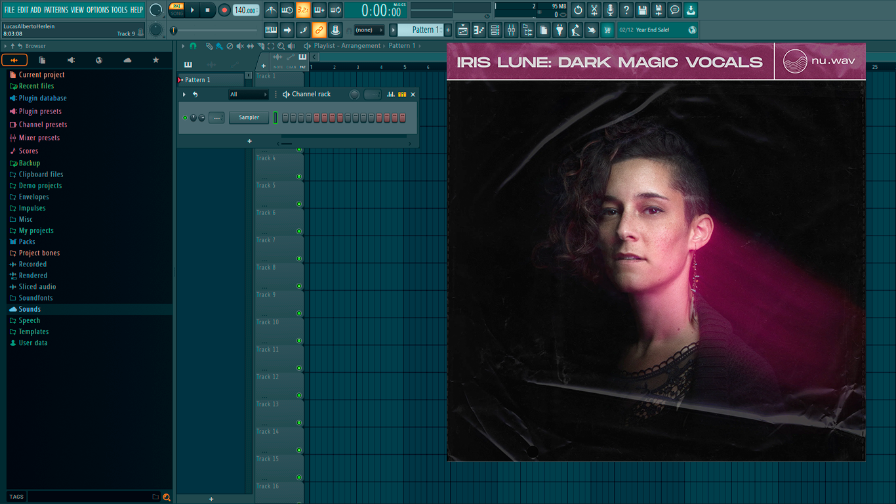
Task: Open the Piano roll from toolbar
Action: coord(479,30)
